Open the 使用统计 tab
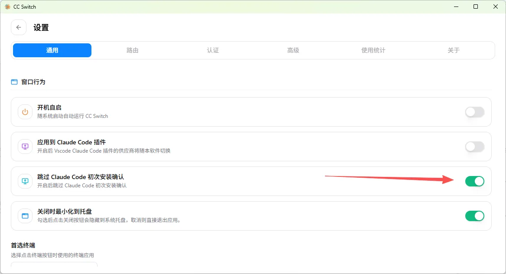 click(373, 50)
